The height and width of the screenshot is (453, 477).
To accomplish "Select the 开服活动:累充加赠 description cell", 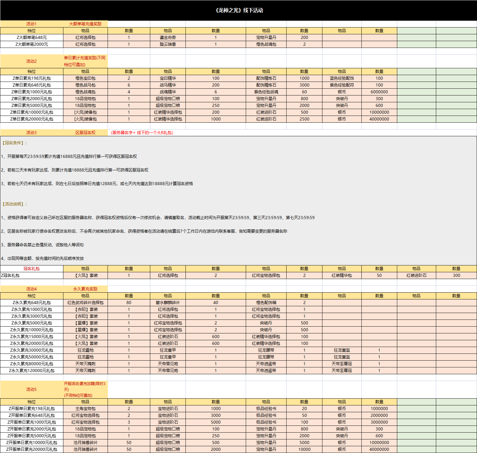I will pyautogui.click(x=85, y=389).
